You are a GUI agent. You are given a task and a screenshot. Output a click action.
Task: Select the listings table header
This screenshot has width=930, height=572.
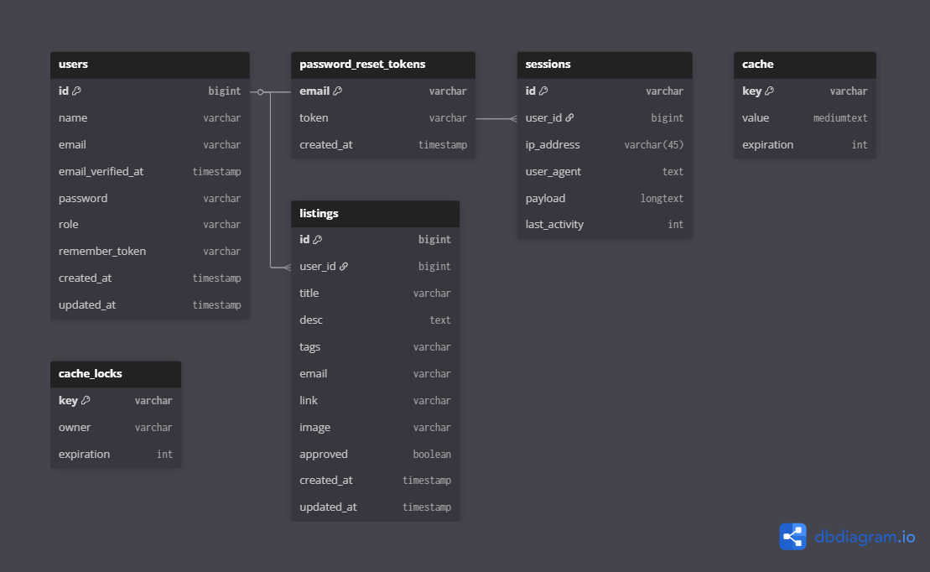pyautogui.click(x=375, y=214)
